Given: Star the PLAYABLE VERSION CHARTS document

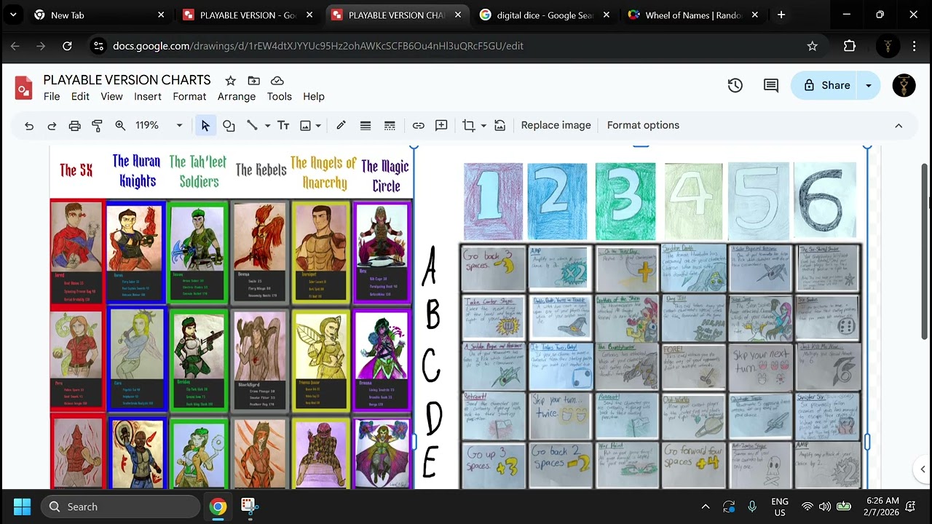Looking at the screenshot, I should [x=230, y=80].
